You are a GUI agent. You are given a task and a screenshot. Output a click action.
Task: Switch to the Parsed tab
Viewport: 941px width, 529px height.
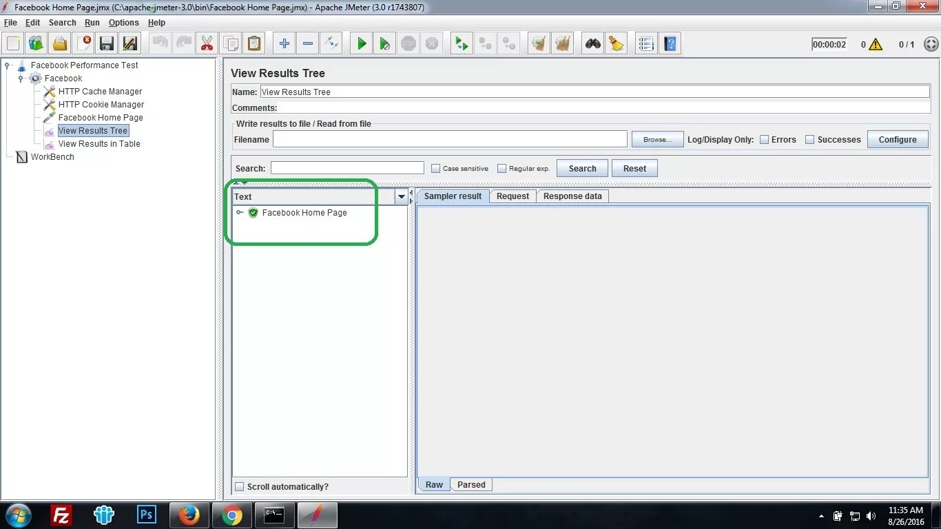471,485
